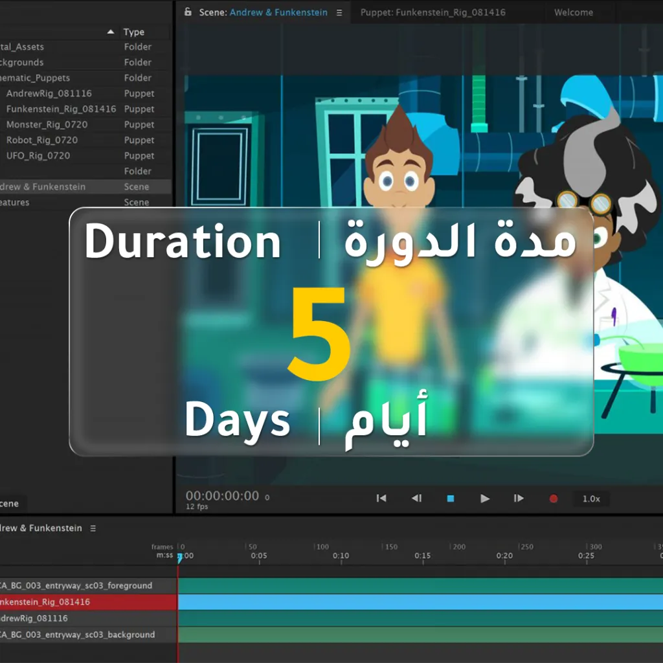Viewport: 663px width, 663px height.
Task: Select the Robot_Rig_0720 puppet
Action: click(x=85, y=140)
